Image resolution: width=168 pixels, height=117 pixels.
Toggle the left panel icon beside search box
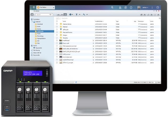tap(32, 14)
